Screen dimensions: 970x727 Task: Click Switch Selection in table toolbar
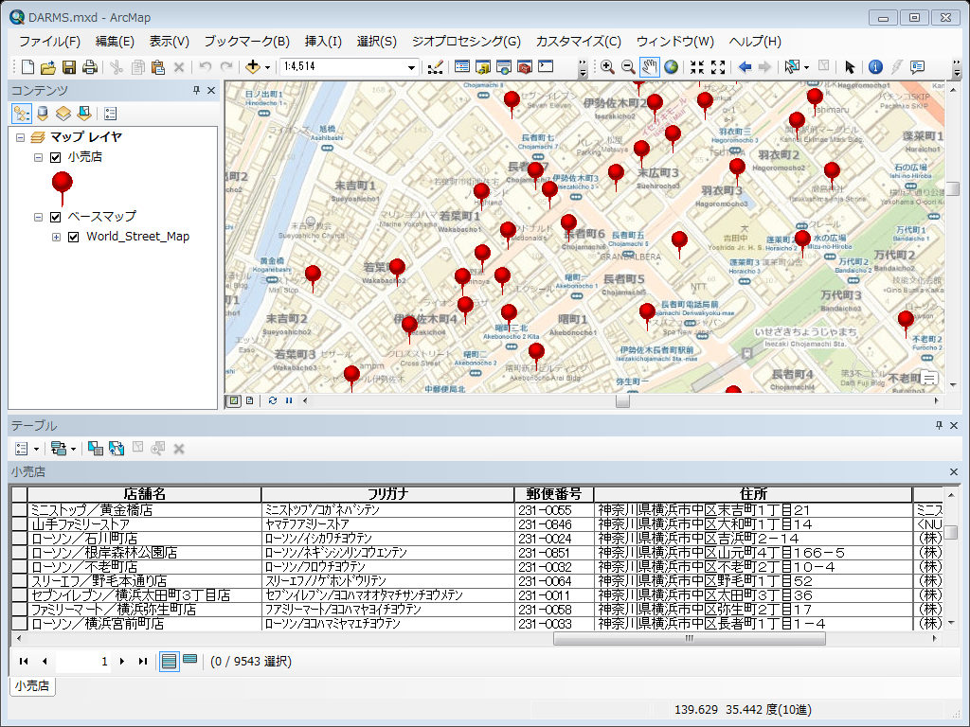click(x=117, y=449)
